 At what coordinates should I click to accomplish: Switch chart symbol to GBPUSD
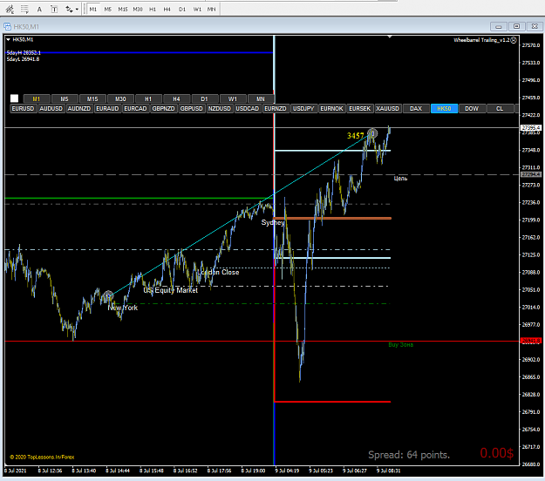192,109
